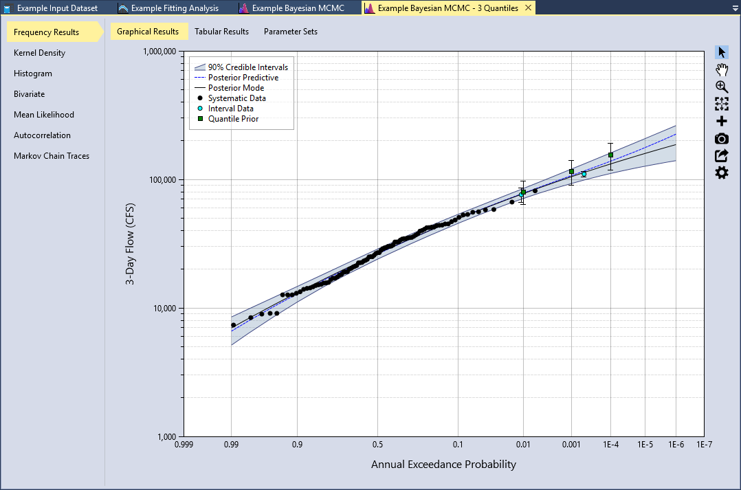Activate the pan hand tool
Viewport: 741px width, 490px height.
(721, 69)
